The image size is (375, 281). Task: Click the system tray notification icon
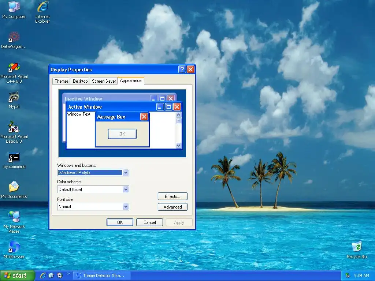pyautogui.click(x=348, y=276)
